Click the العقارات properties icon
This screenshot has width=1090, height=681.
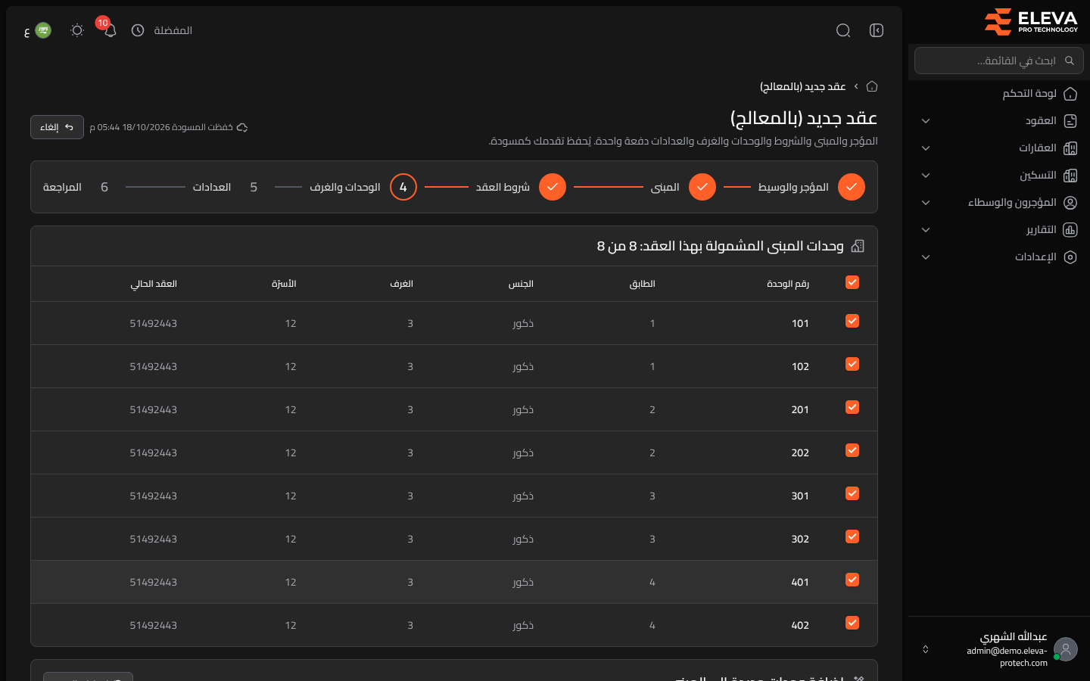[x=1070, y=148]
